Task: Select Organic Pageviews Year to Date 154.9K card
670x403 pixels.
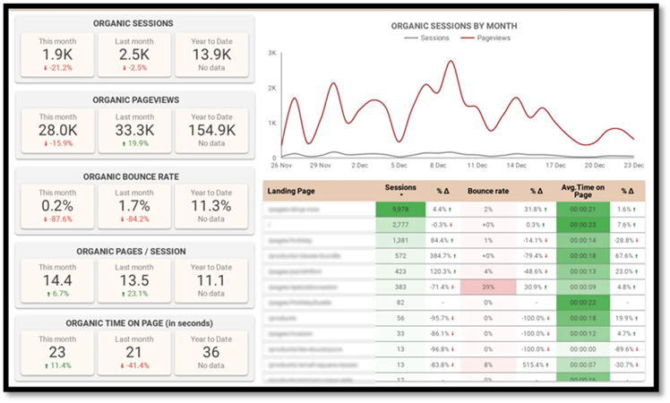Action: click(210, 130)
